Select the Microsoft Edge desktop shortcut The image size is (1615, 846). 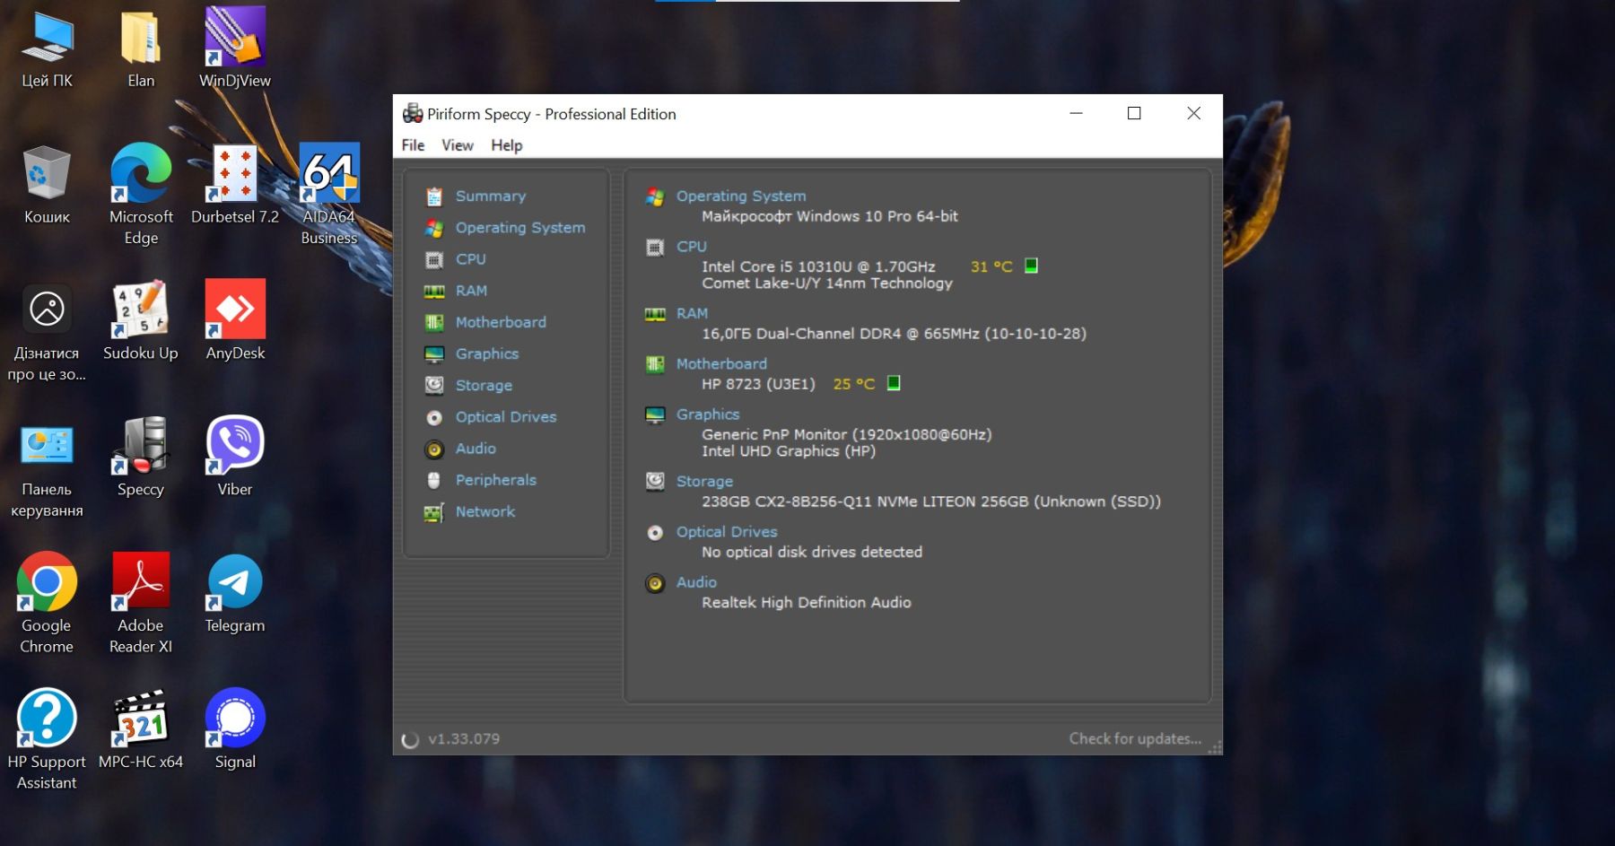[141, 194]
